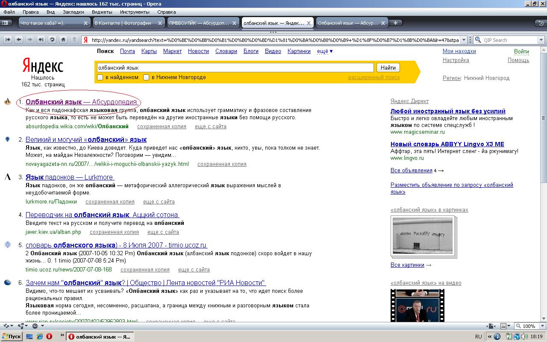Screen dimensions: 547x342
Task: Open a new tab with the plus button
Action: (396, 23)
